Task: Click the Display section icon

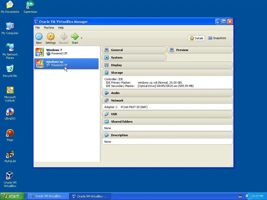Action: [107, 65]
